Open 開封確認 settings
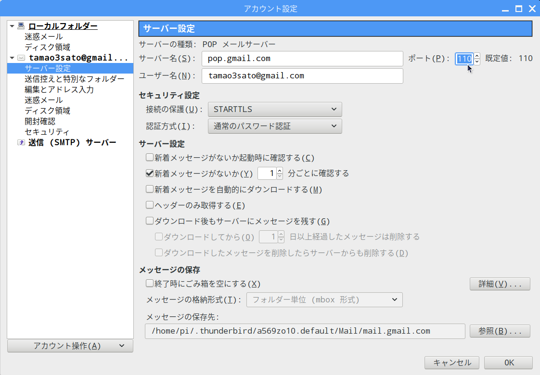 click(x=40, y=122)
